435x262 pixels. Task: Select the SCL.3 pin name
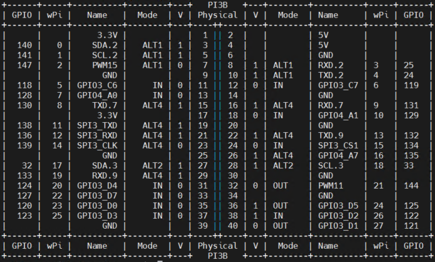click(331, 166)
